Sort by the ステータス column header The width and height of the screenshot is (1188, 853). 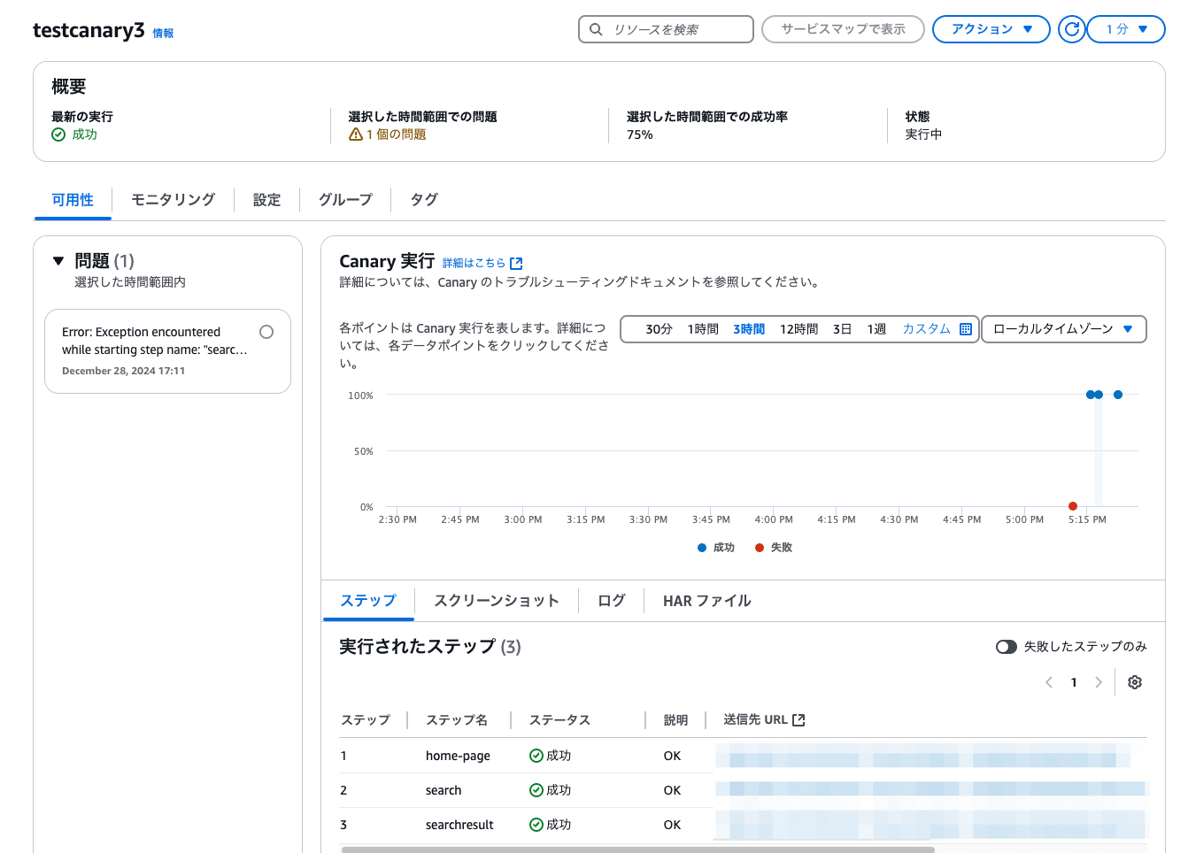[x=559, y=720]
